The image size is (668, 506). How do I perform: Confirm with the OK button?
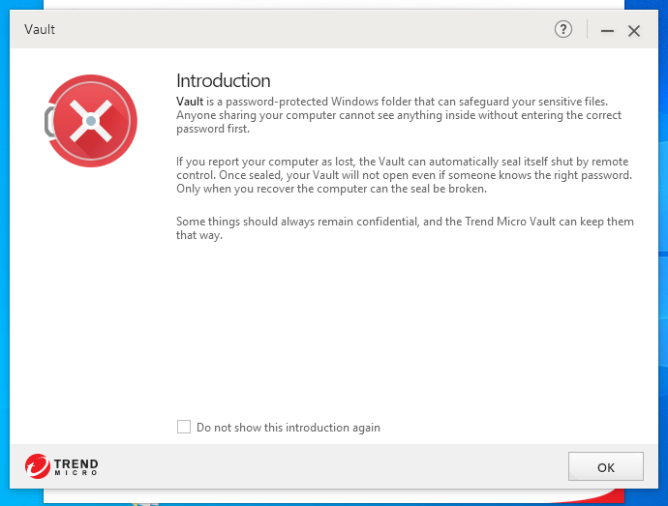[x=605, y=466]
